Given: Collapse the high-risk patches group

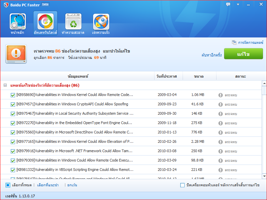Looking at the screenshot, I should 5,85.
